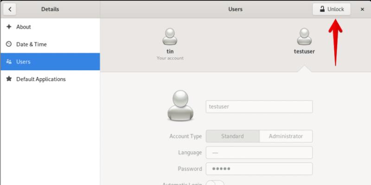Set account type to Standard

click(x=232, y=136)
